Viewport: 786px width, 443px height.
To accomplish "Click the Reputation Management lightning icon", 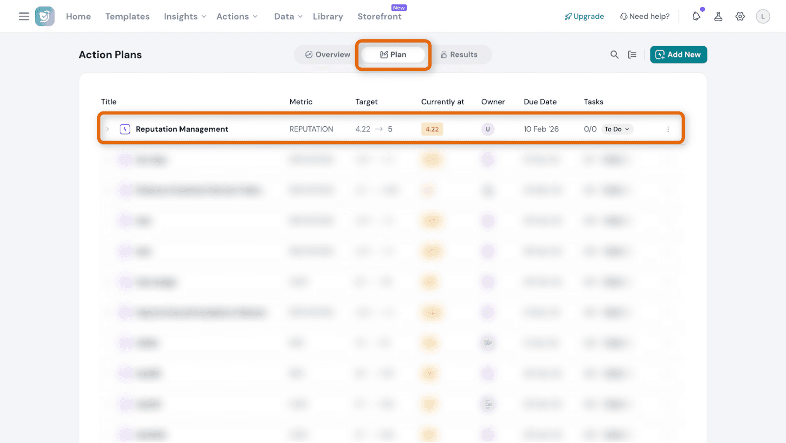I will [x=125, y=129].
